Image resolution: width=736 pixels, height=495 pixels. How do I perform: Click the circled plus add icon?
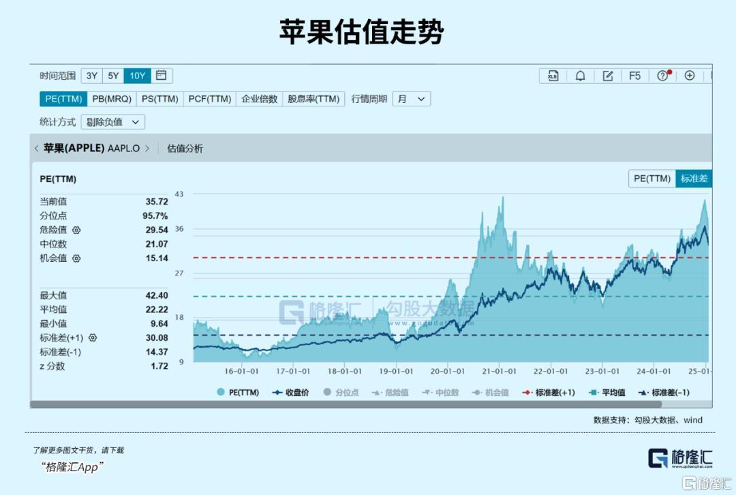[x=690, y=76]
